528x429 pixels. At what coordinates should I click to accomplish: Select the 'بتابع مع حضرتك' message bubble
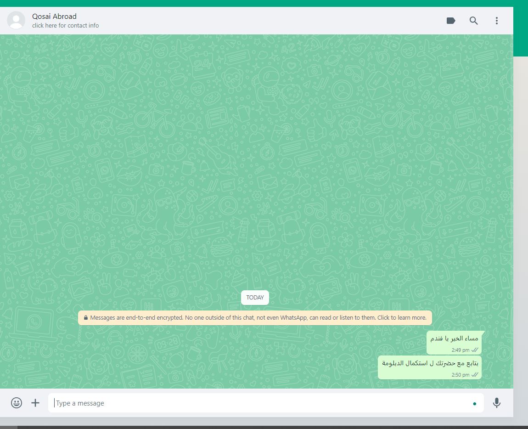tap(430, 367)
